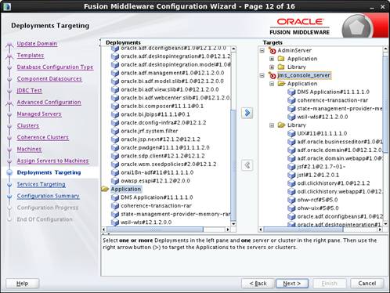Expand Library folder under AdminServer
This screenshot has height=293, width=390.
point(272,67)
